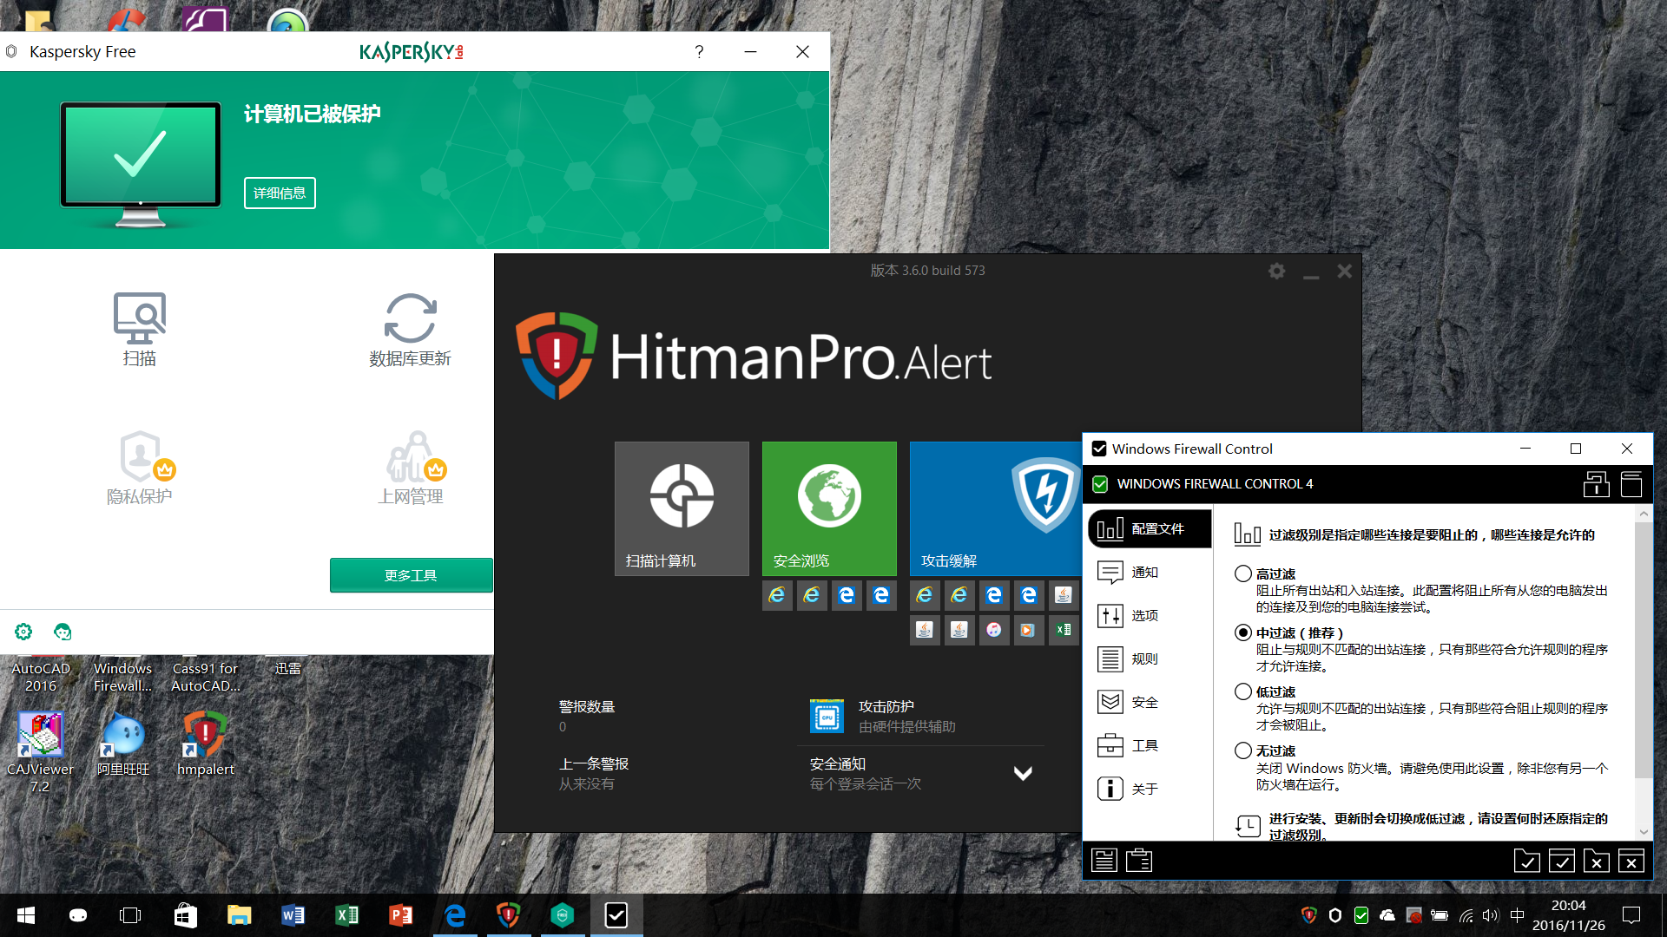Select the hmpalert desktop shortcut
The height and width of the screenshot is (937, 1667).
(205, 744)
